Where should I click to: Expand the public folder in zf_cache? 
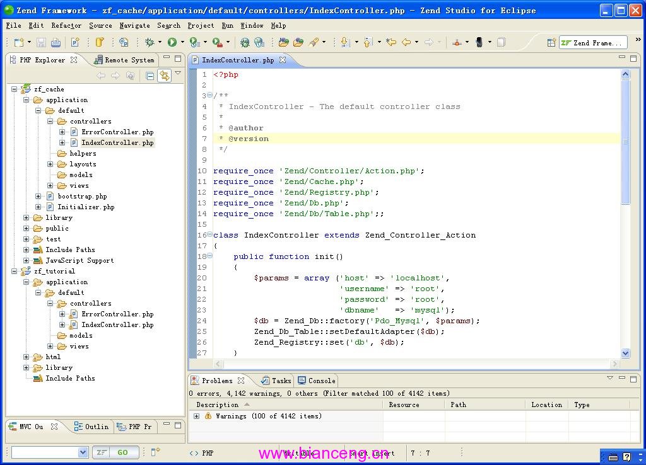[x=26, y=228]
